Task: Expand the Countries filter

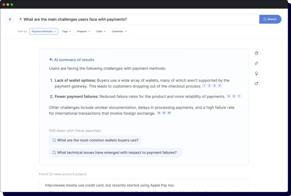Action: click(119, 31)
